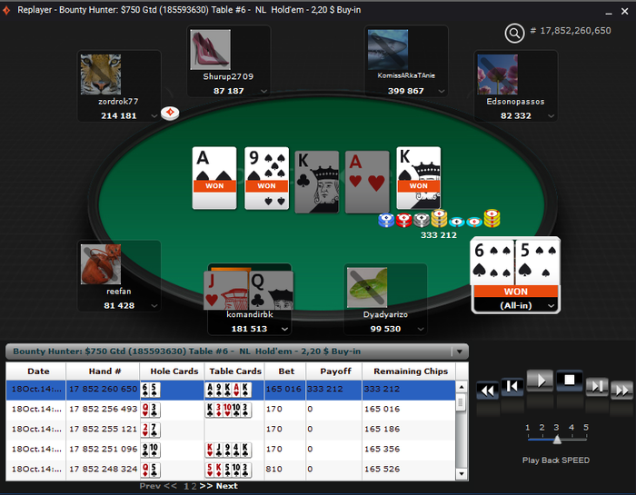
Task: Click the Stop playback button
Action: coord(570,380)
